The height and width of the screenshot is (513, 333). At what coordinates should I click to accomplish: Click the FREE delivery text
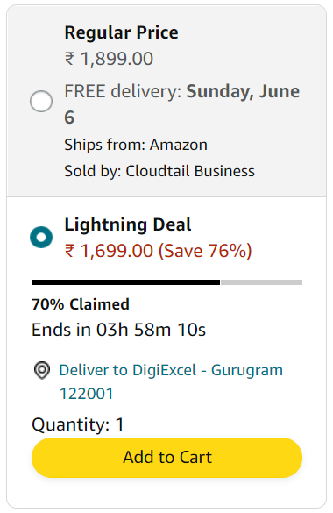123,91
